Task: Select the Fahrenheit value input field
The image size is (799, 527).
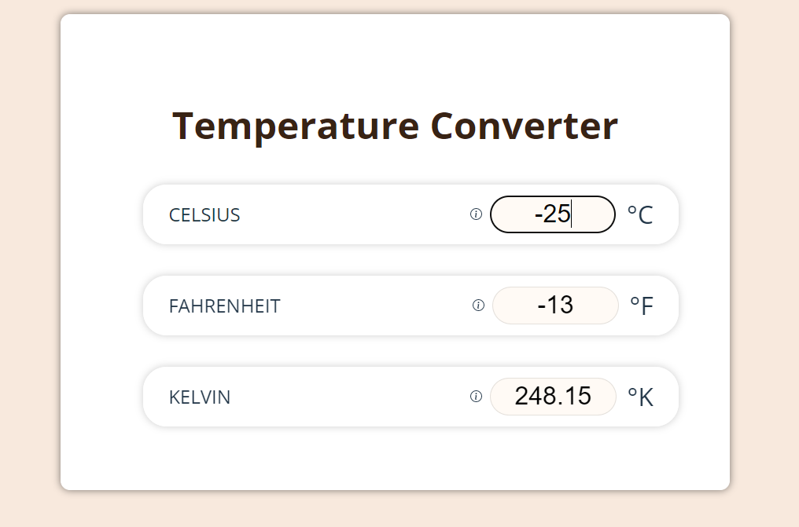Action: [x=555, y=305]
